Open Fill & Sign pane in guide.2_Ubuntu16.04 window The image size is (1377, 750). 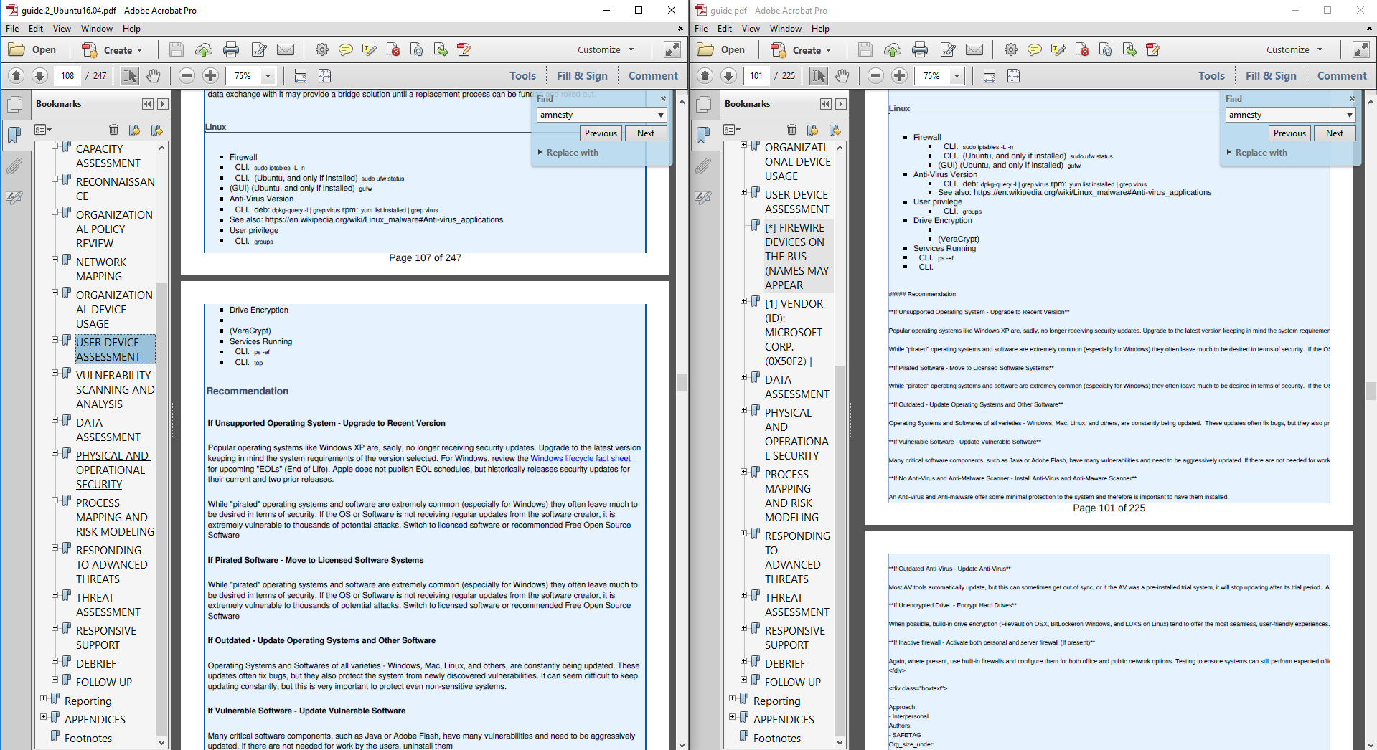[x=582, y=75]
